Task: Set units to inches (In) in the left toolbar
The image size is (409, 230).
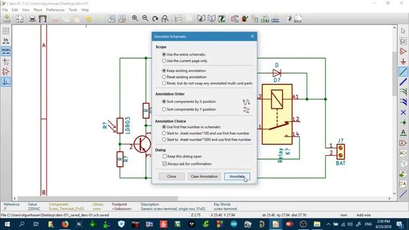Action: (x=6, y=41)
